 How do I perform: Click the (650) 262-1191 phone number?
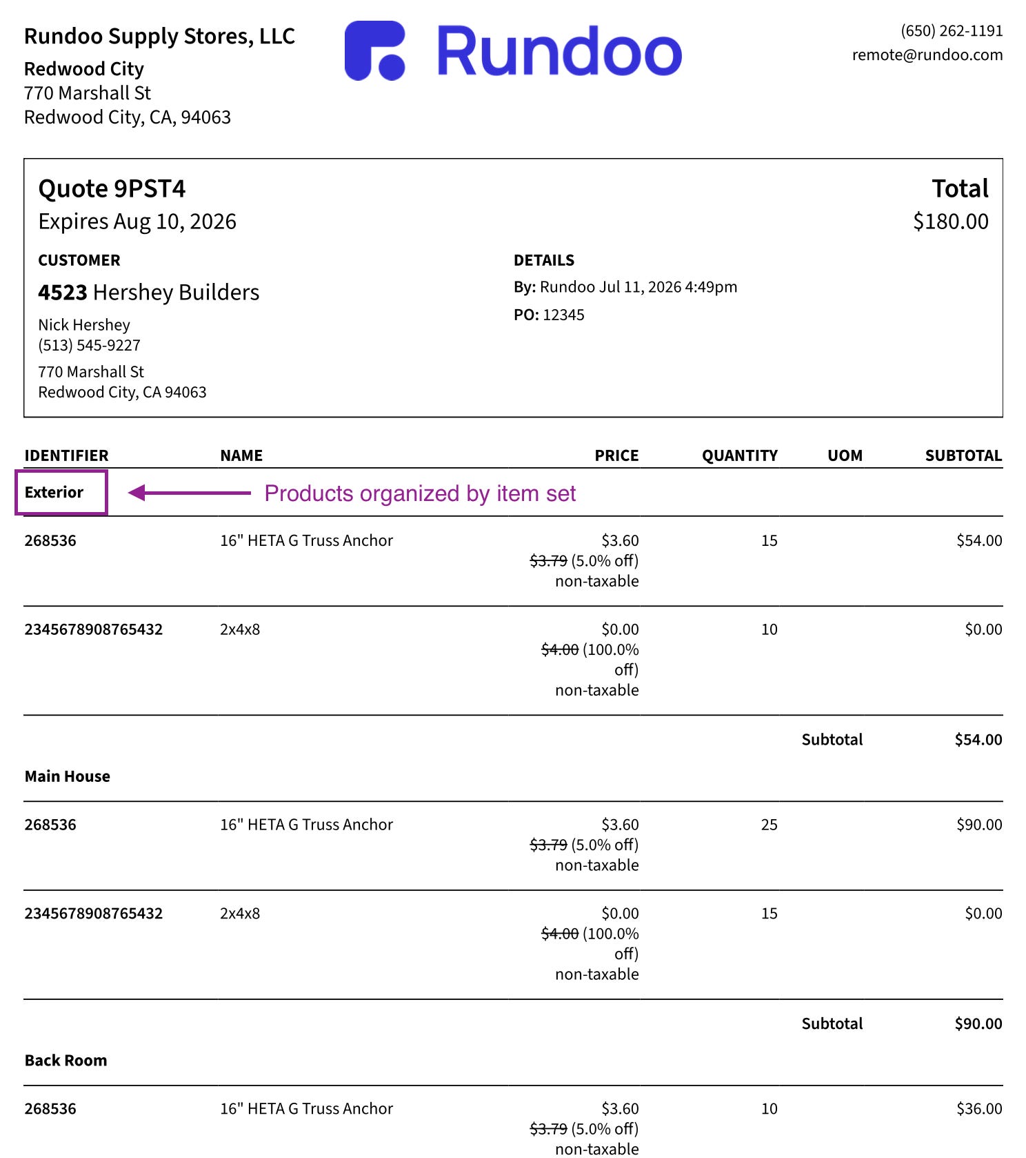click(x=952, y=31)
